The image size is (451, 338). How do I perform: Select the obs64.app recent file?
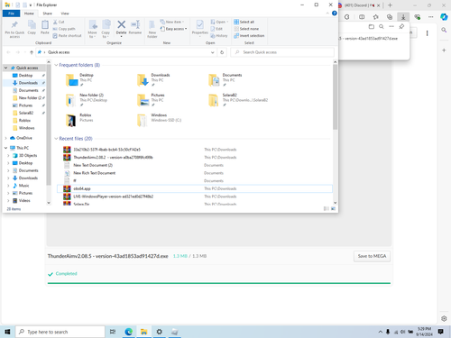click(x=195, y=188)
